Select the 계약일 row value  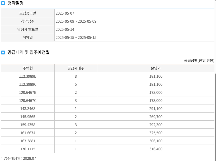(76, 37)
